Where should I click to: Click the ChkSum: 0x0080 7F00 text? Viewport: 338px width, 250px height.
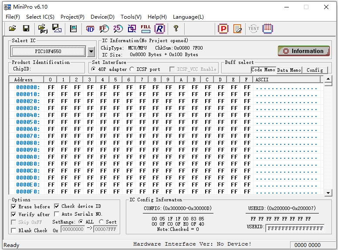(179, 48)
